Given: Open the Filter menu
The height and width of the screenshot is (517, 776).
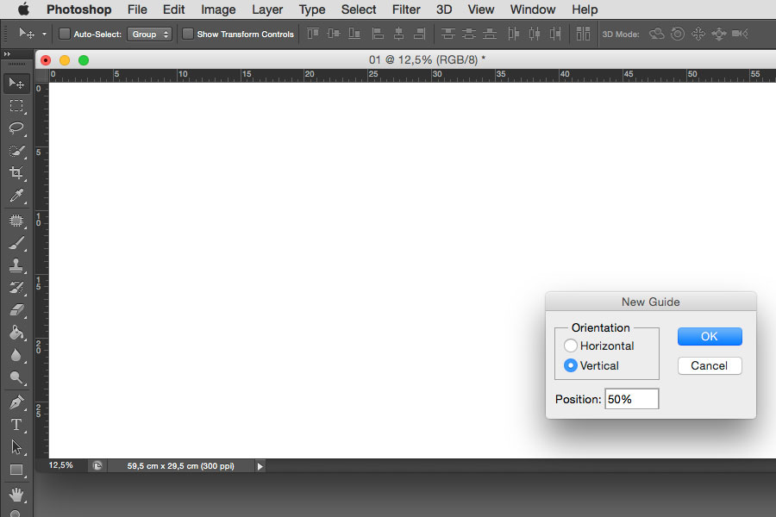Looking at the screenshot, I should point(406,9).
